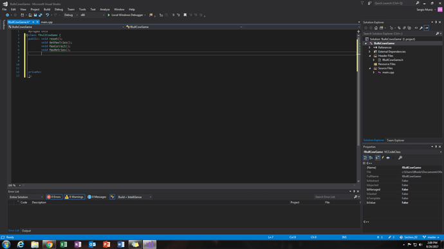Click the Save All toolbar icon
This screenshot has width=444, height=249.
[40, 15]
